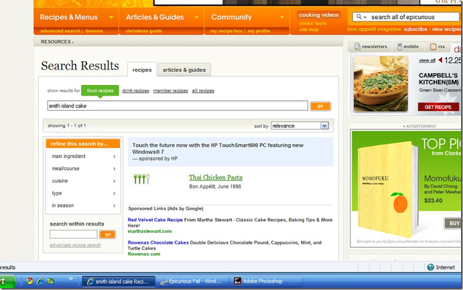
Task: Switch to Adobe Photoshop taskbar button
Action: pyautogui.click(x=266, y=281)
